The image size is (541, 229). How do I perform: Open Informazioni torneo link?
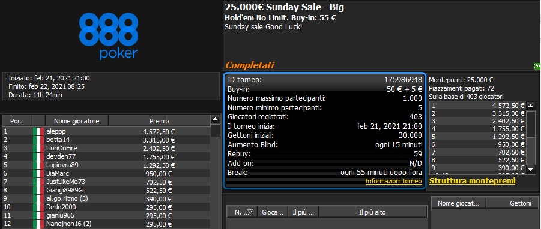coord(393,181)
